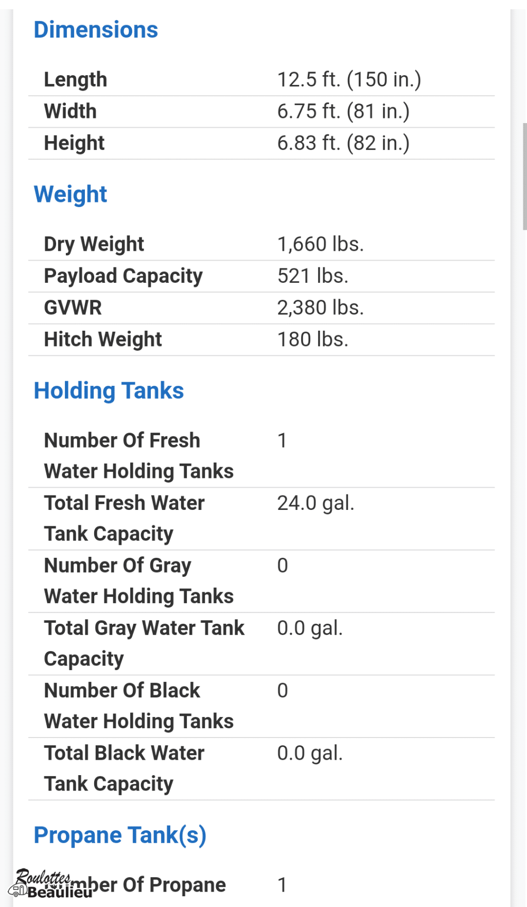This screenshot has width=527, height=907.
Task: Click the 12.5 ft. (150 in.) length value
Action: click(x=349, y=80)
